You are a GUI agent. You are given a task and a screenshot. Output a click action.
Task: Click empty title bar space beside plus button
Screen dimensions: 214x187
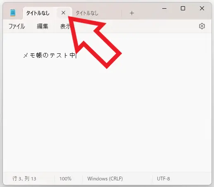click(x=148, y=13)
